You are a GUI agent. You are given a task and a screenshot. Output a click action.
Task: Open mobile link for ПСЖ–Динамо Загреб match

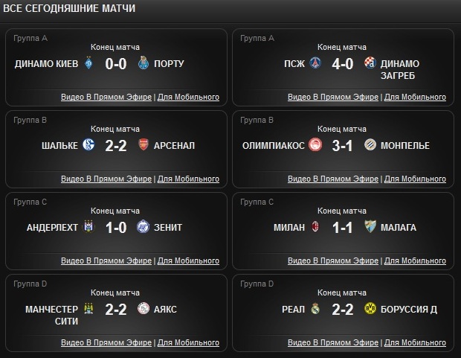pos(415,98)
